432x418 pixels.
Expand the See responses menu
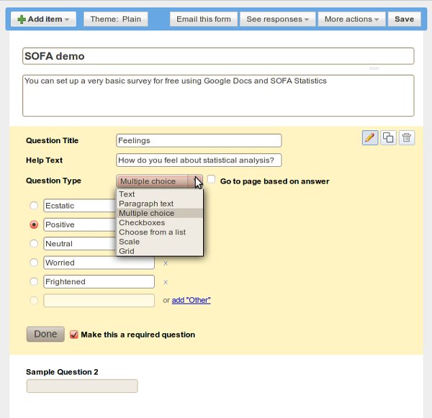278,19
